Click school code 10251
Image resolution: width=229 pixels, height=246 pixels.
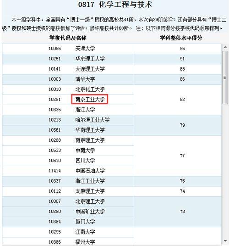[x=55, y=59]
